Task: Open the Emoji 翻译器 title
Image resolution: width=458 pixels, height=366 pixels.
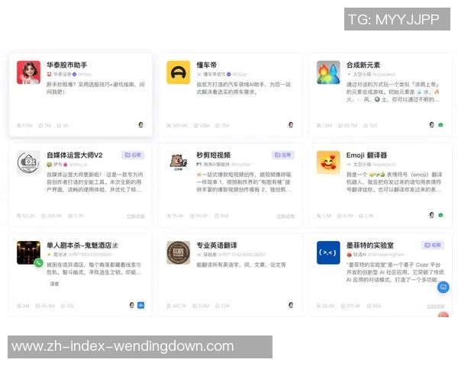Action: 366,156
